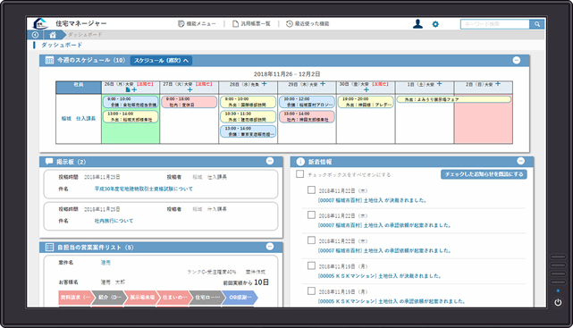Open 社内旅行について bulletin post
The image size is (573, 328).
(x=114, y=221)
